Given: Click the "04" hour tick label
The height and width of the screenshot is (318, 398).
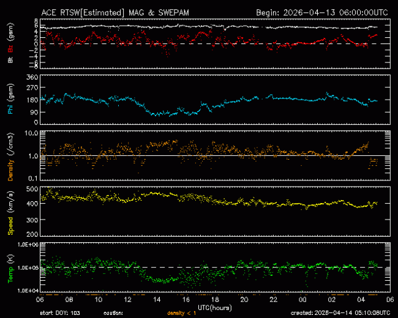Looking at the screenshot, I should [x=361, y=300].
